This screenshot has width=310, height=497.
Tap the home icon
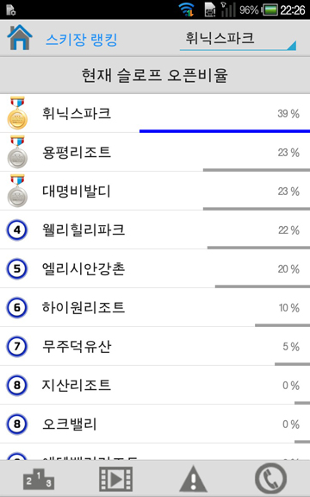[x=20, y=37]
